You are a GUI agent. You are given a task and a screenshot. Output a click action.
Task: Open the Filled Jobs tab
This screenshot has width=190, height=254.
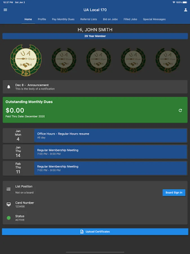point(130,19)
